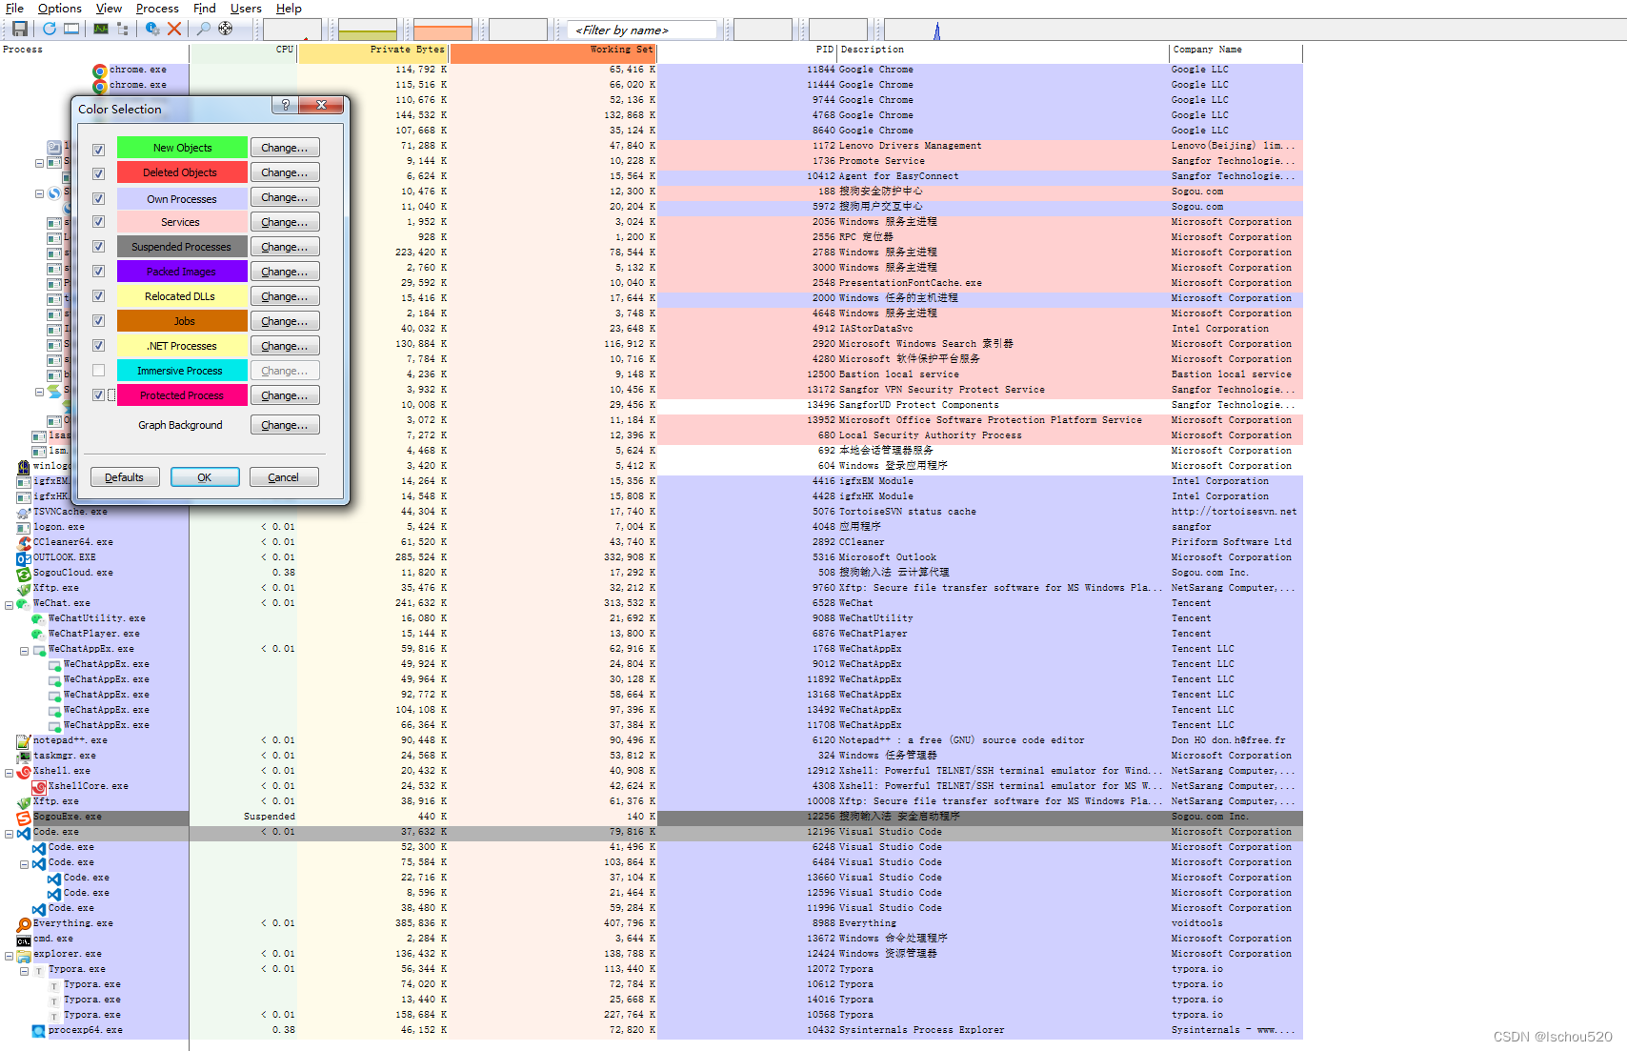Image resolution: width=1627 pixels, height=1051 pixels.
Task: Click OK in Color Selection dialog
Action: 205,477
